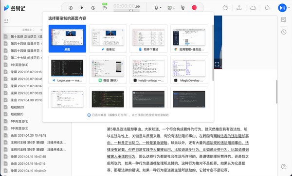Skip forward with the forward-skip icon
This screenshot has height=176, width=292.
93,8
